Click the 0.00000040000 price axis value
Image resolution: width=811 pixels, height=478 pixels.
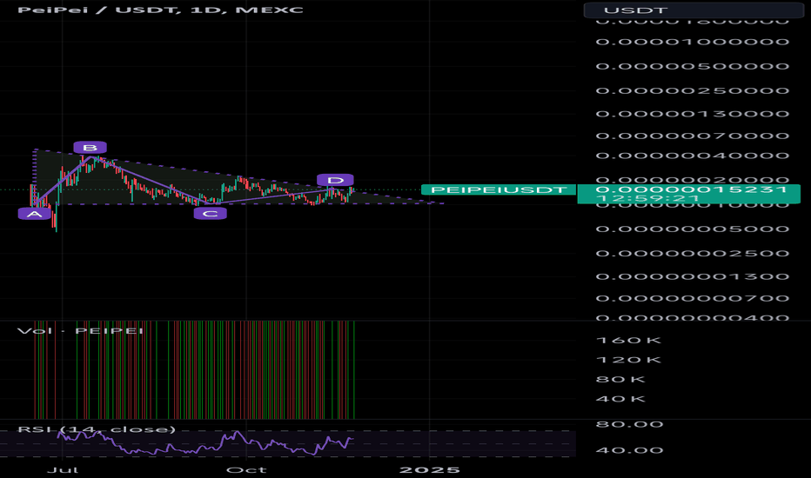point(693,156)
